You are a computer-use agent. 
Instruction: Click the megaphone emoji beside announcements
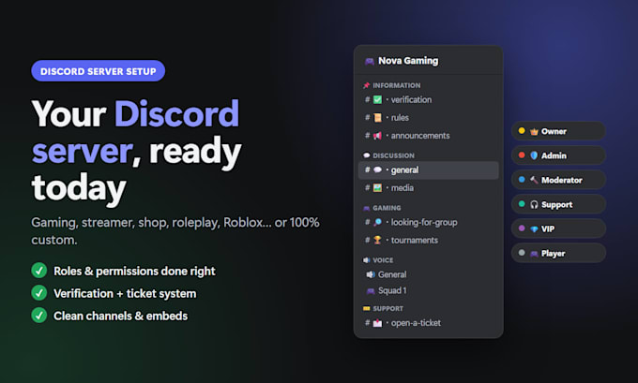pos(377,135)
